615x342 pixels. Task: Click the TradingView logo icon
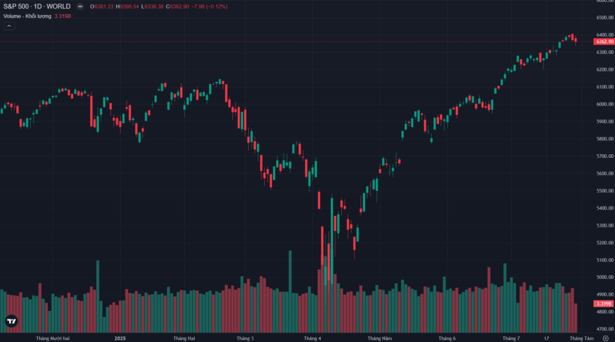pos(10,321)
